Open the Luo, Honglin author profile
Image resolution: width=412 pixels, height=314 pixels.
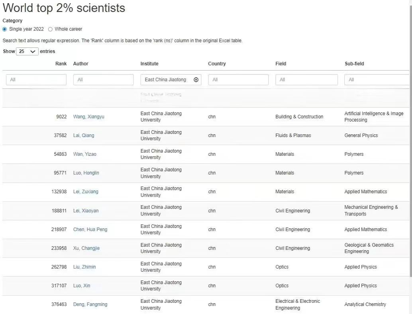86,173
